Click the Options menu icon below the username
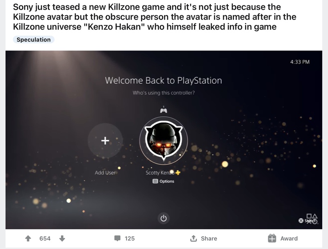This screenshot has height=249, width=328. (155, 181)
